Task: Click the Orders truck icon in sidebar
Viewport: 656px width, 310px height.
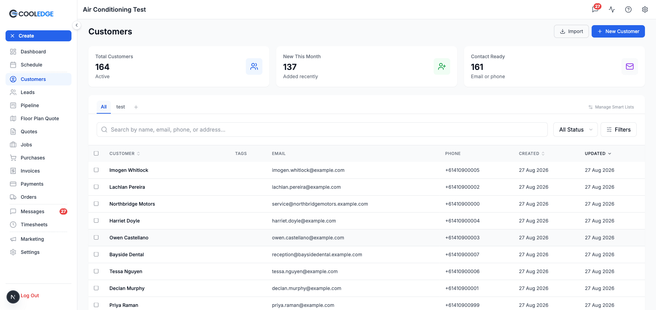Action: [x=13, y=197]
